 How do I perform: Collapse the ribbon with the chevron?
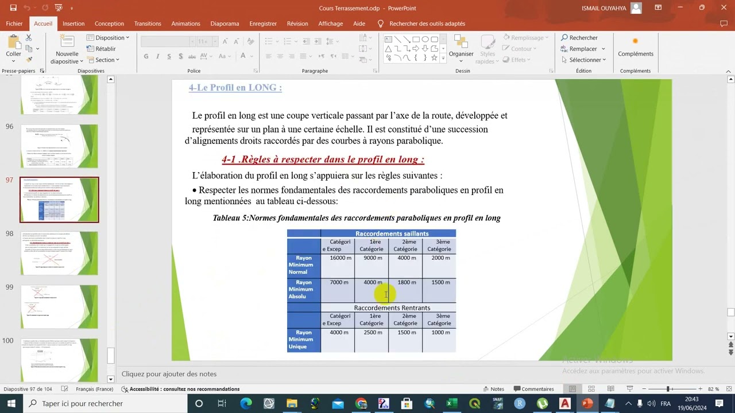[729, 71]
